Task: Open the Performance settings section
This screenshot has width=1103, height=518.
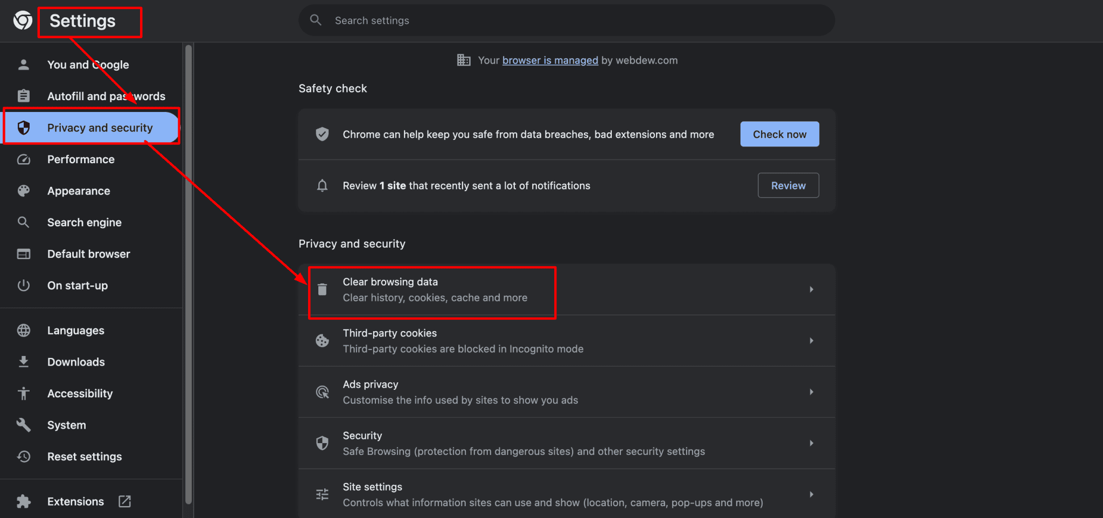Action: pos(81,159)
